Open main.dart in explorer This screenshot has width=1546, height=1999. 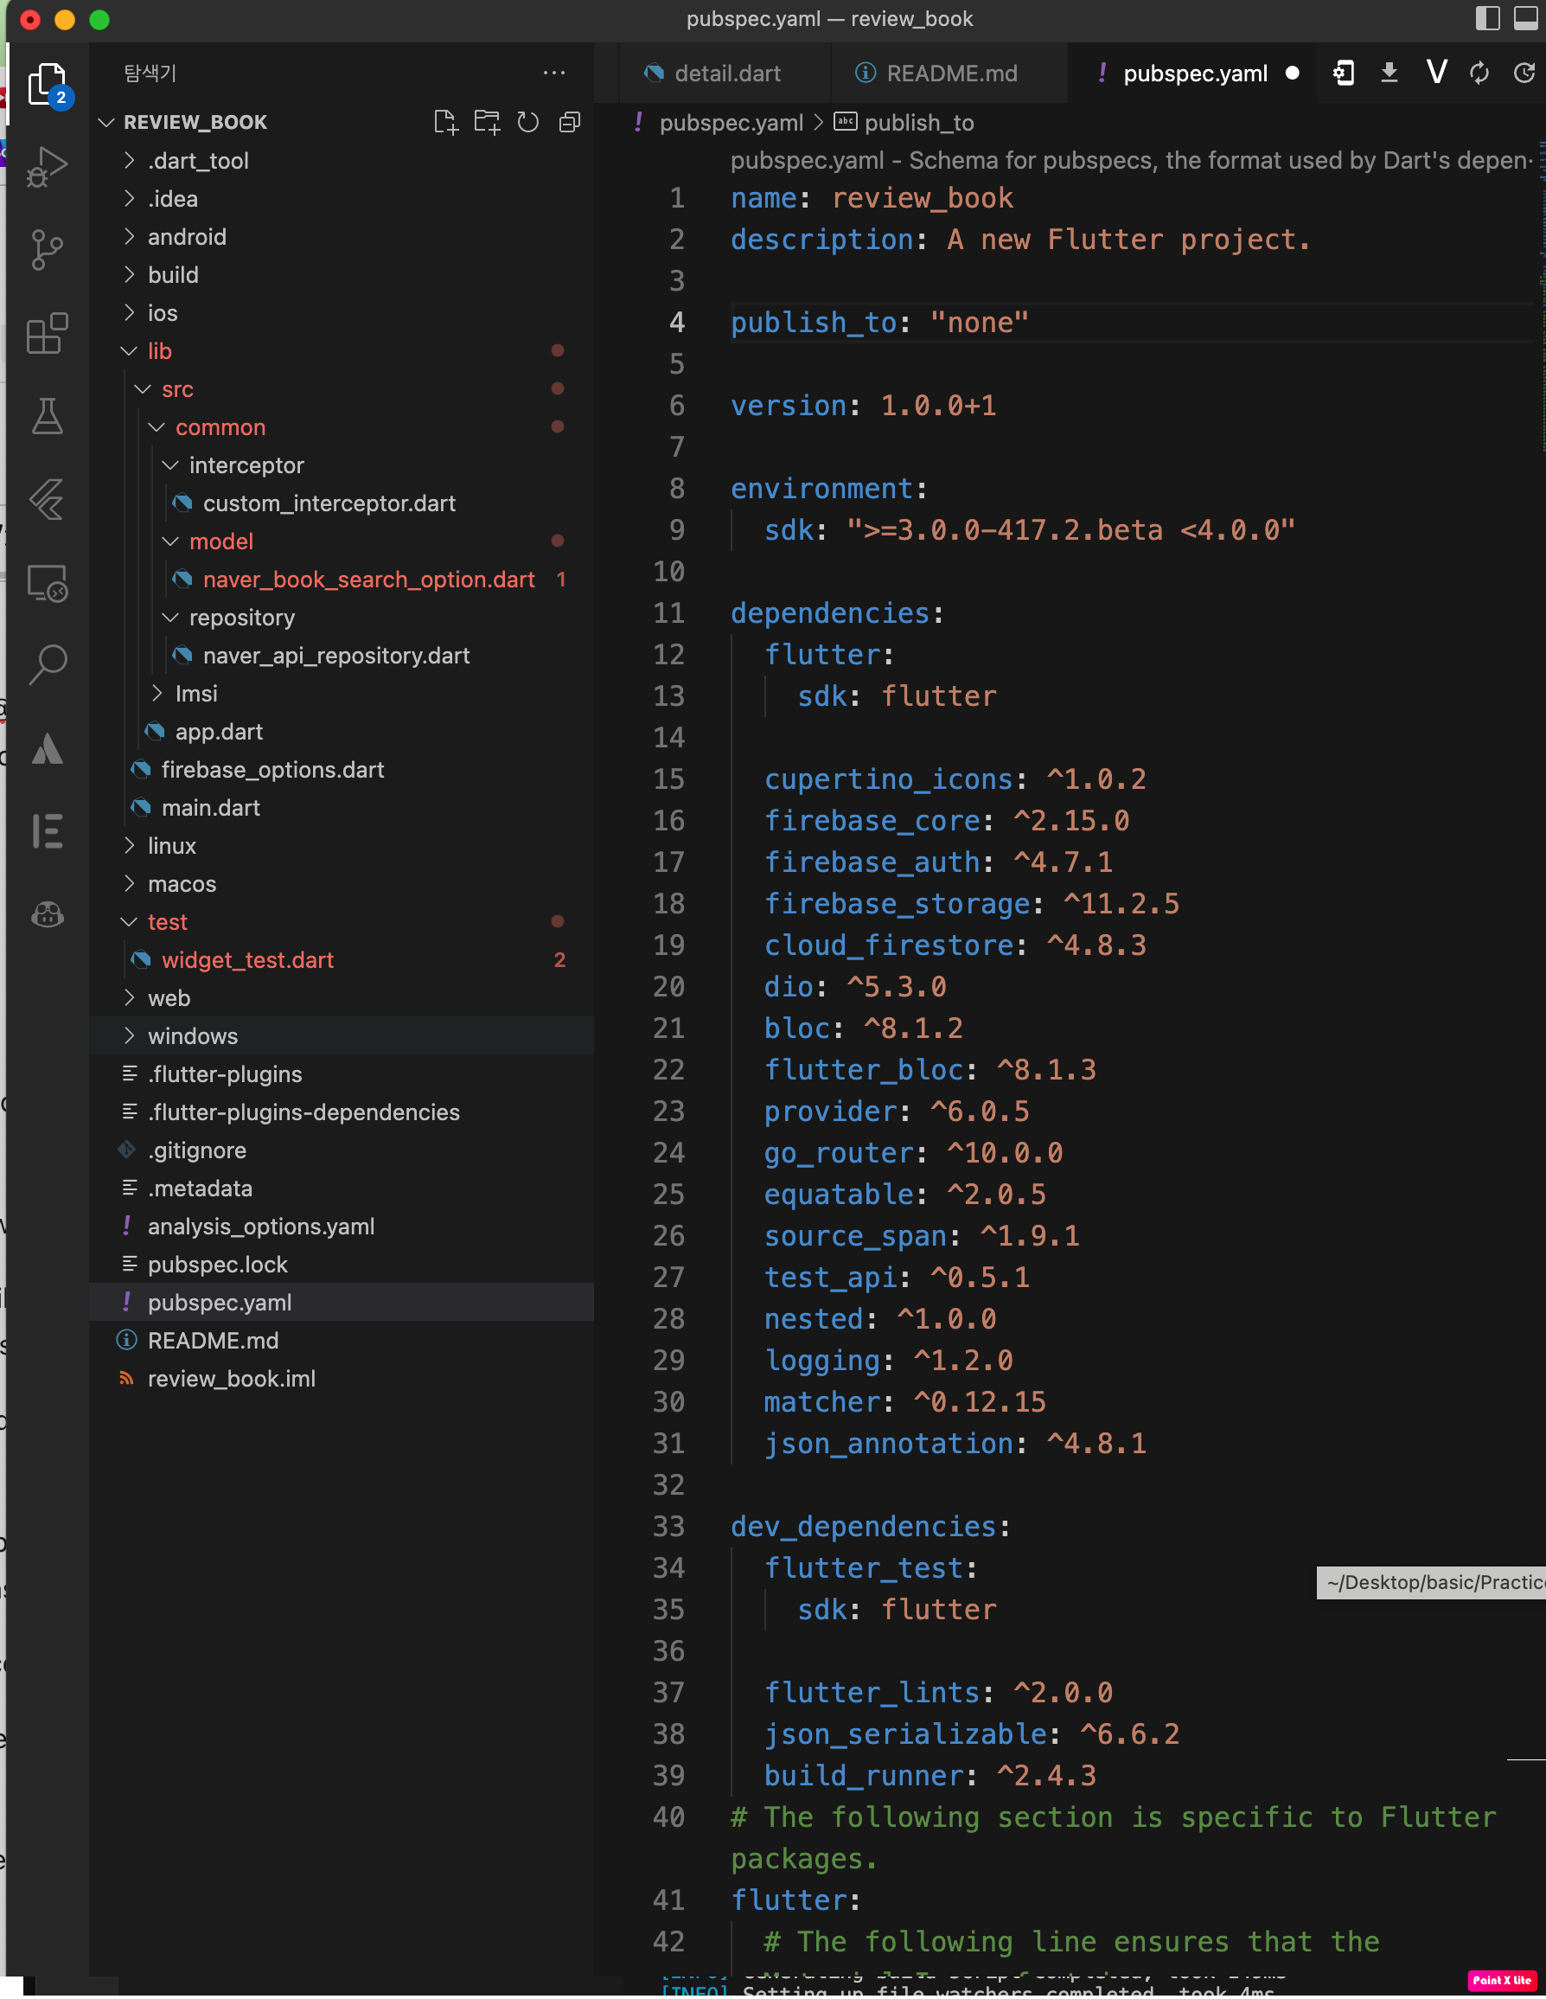click(x=342, y=808)
